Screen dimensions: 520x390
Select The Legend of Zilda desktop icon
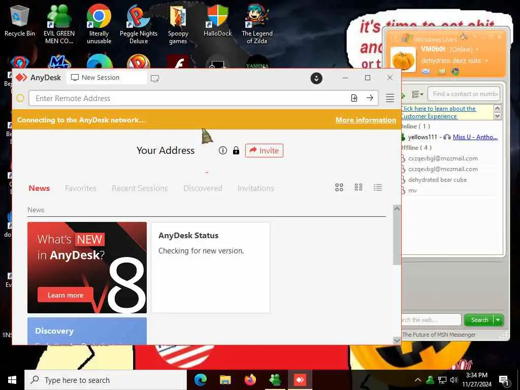pyautogui.click(x=257, y=24)
